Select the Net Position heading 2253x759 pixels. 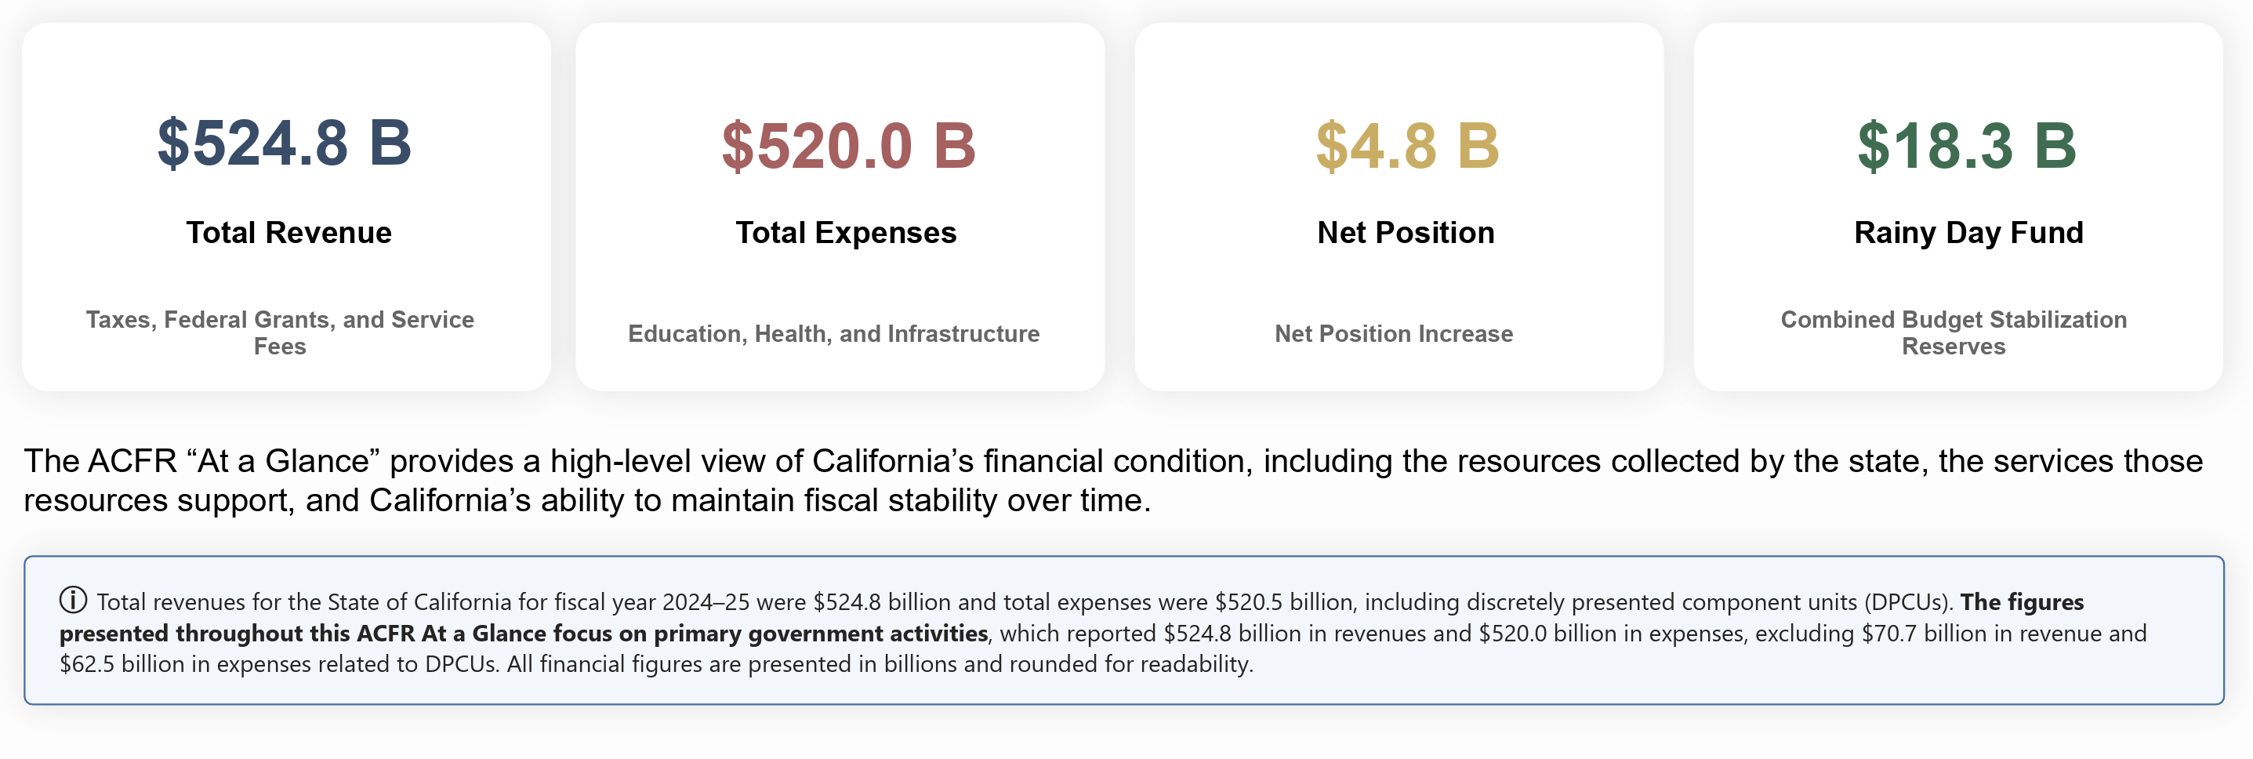tap(1406, 233)
